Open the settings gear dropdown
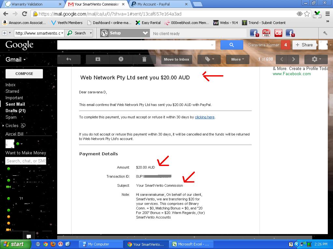Image resolution: width=333 pixels, height=249 pixels. (x=316, y=59)
